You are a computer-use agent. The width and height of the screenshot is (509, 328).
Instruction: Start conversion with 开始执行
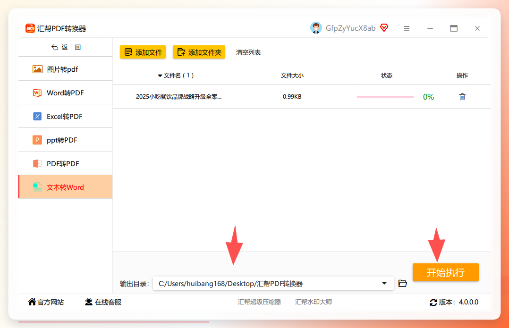(445, 272)
